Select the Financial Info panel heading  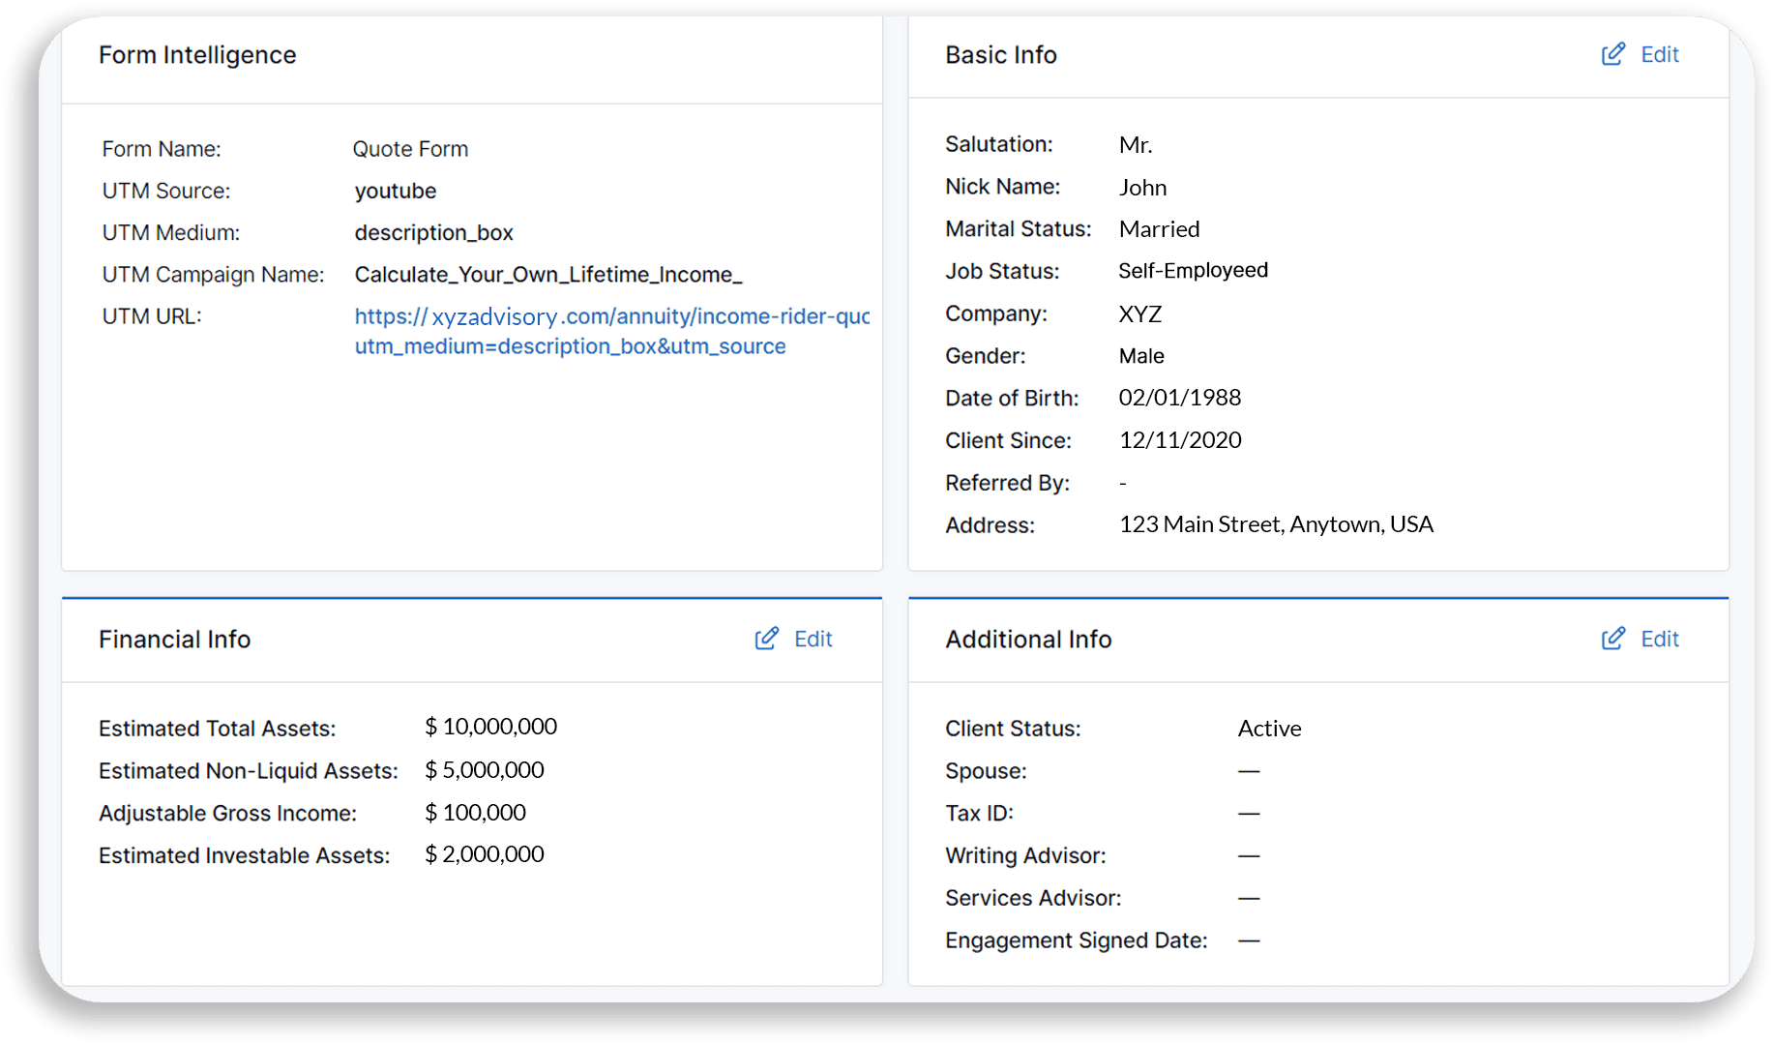[x=174, y=640]
